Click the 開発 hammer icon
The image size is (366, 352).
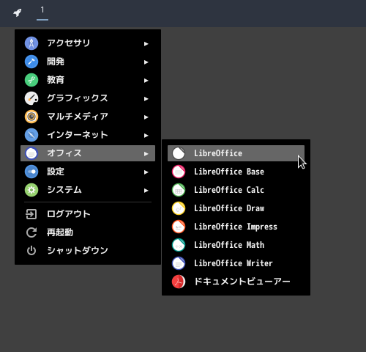point(31,62)
